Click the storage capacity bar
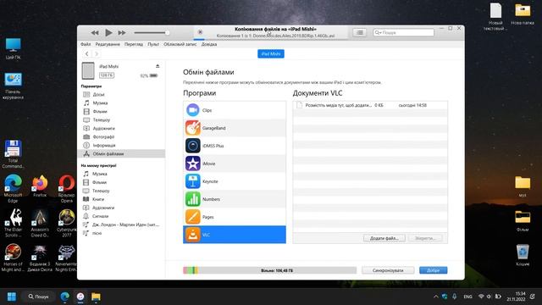 [269, 270]
